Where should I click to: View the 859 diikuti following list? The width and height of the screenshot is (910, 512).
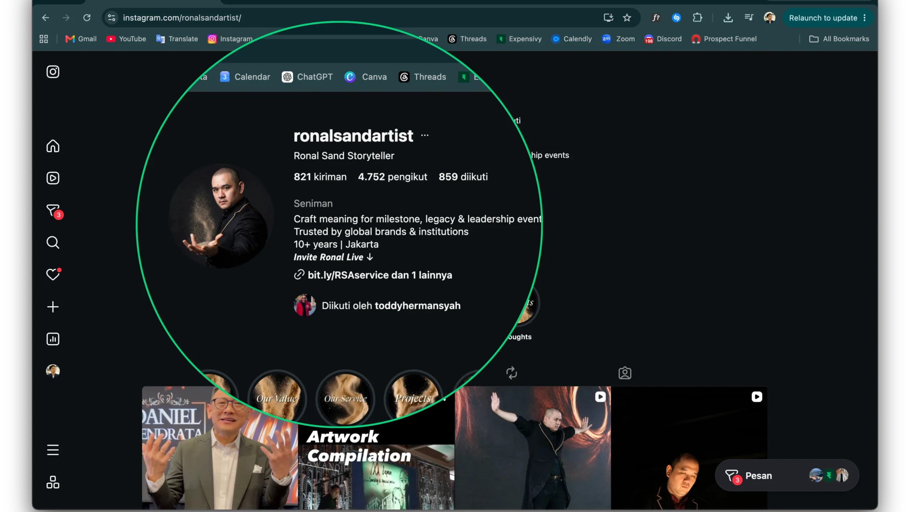click(463, 177)
